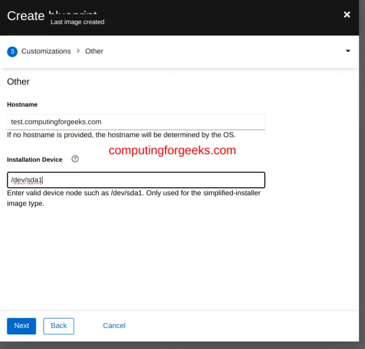Viewport: 365px width, 349px height.
Task: Click the Create blueprint dialog title
Action: (x=26, y=15)
